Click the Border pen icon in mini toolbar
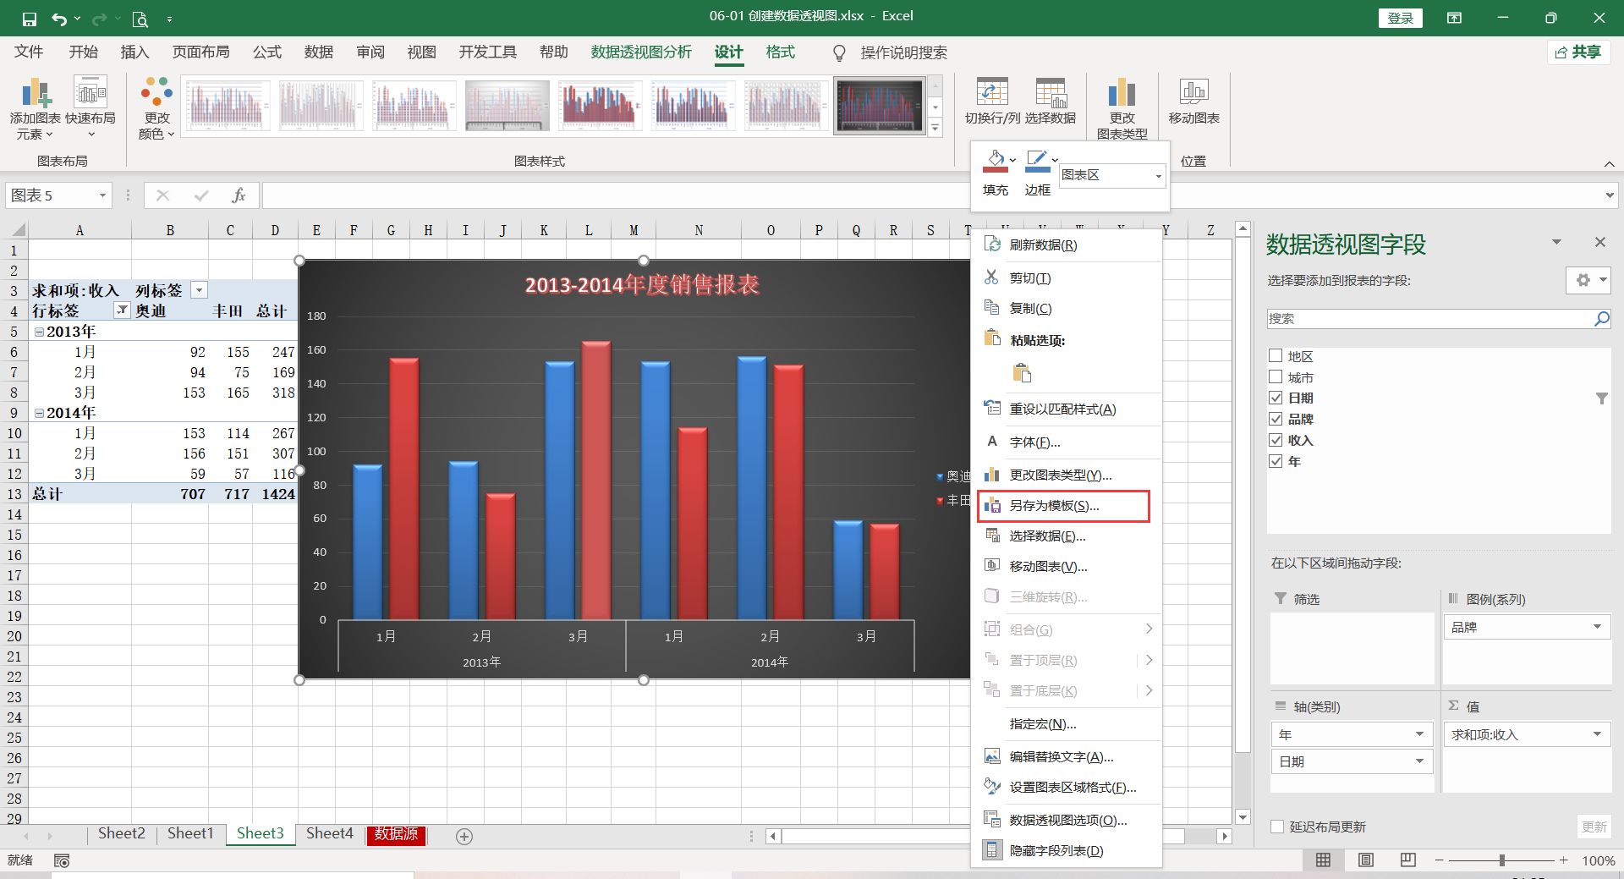 (1036, 159)
